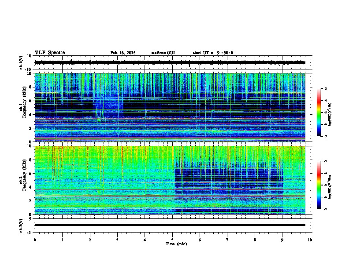Click time axis tick label "7"

[x=227, y=240]
